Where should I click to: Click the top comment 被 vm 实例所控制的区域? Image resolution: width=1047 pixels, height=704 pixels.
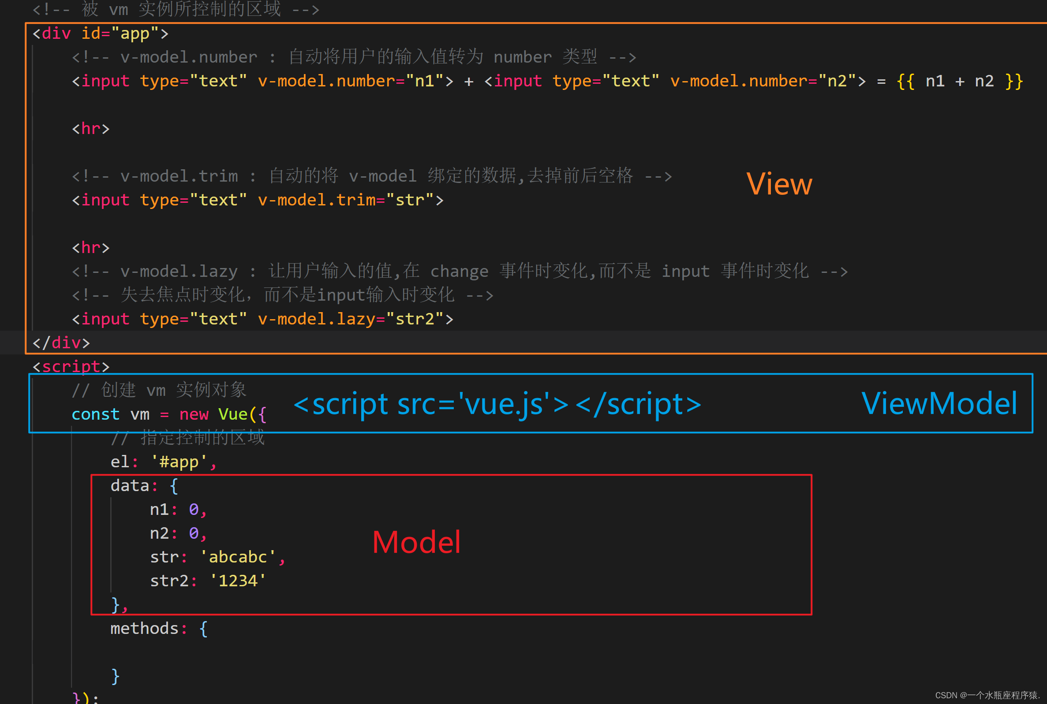[176, 9]
